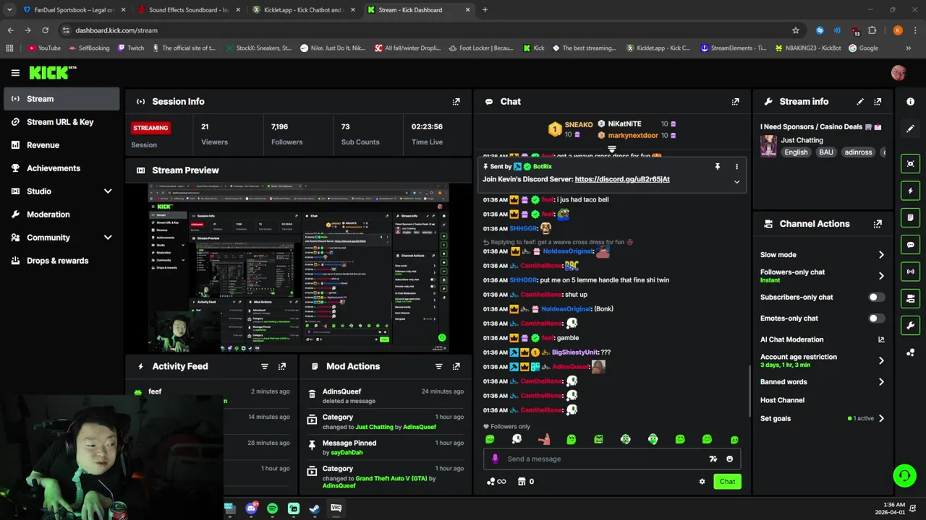Open Followers-only chat settings arrow
The image size is (926, 520).
[x=881, y=276]
